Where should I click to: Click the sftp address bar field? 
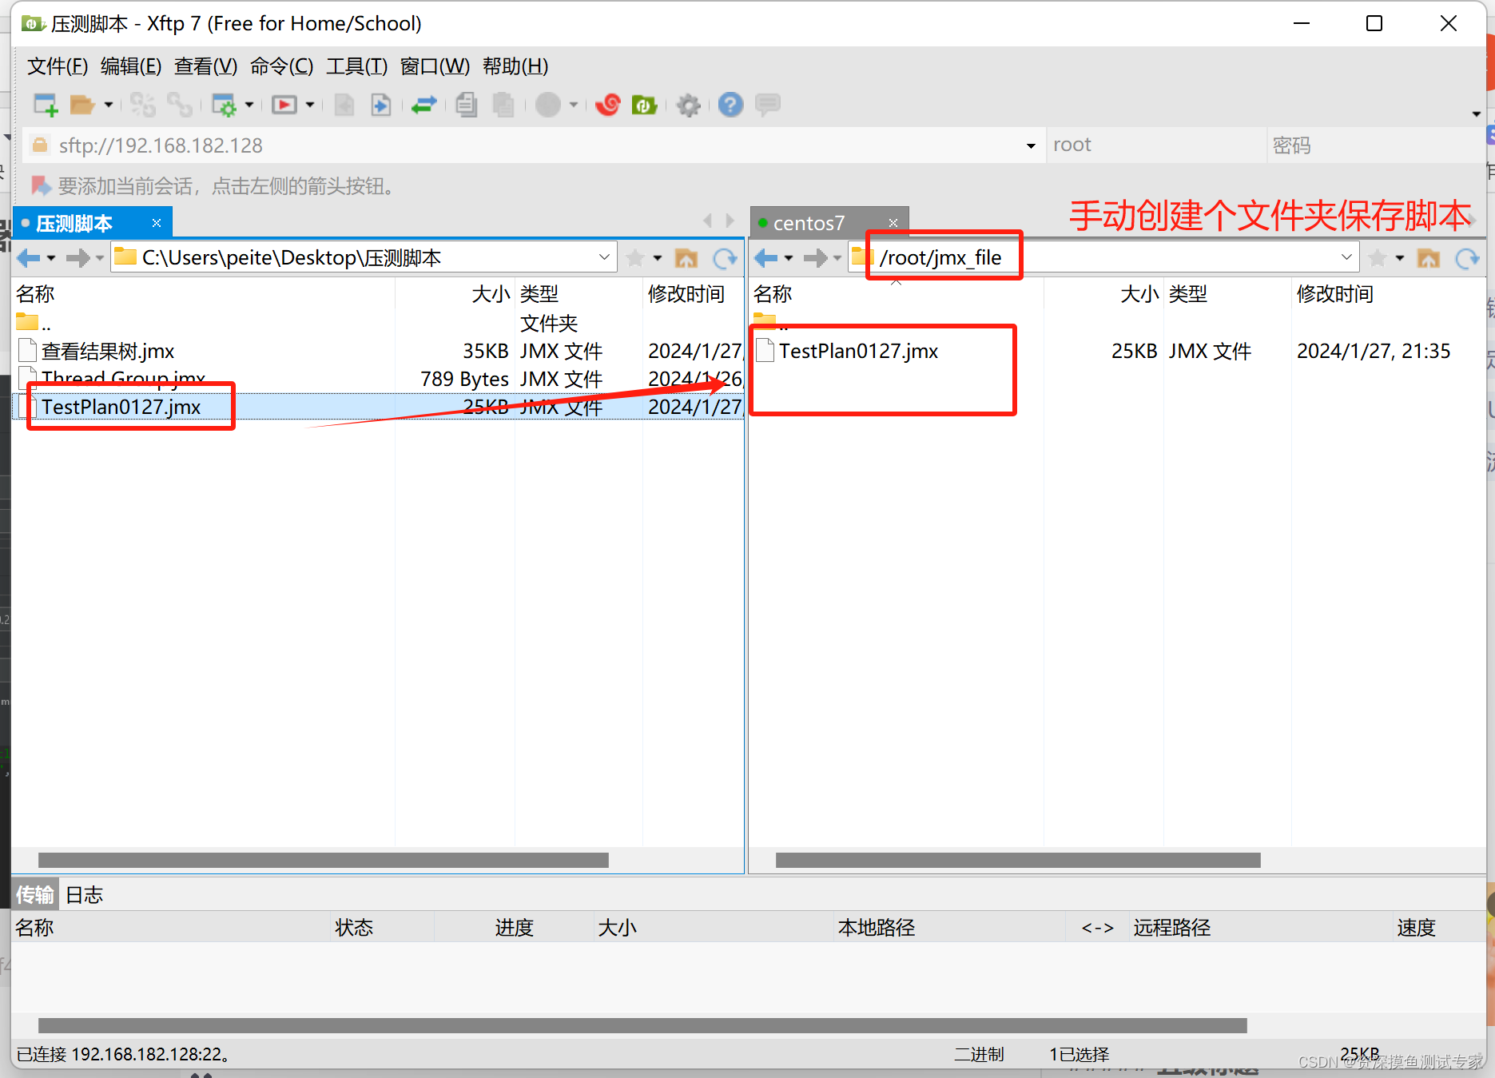point(535,145)
